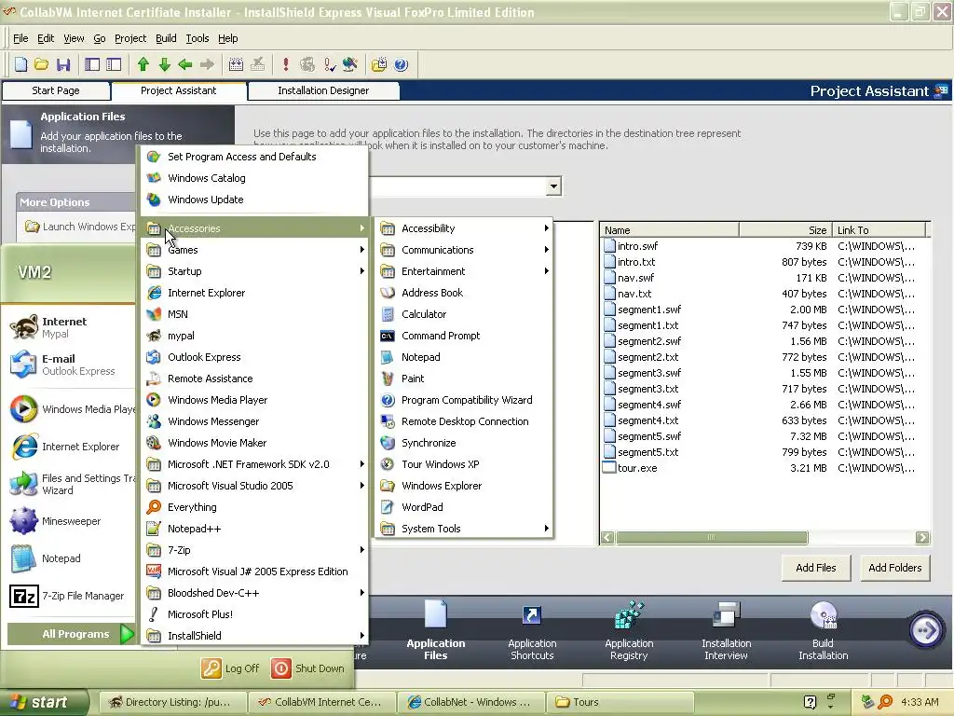Expand the Communications submenu

[x=463, y=250]
